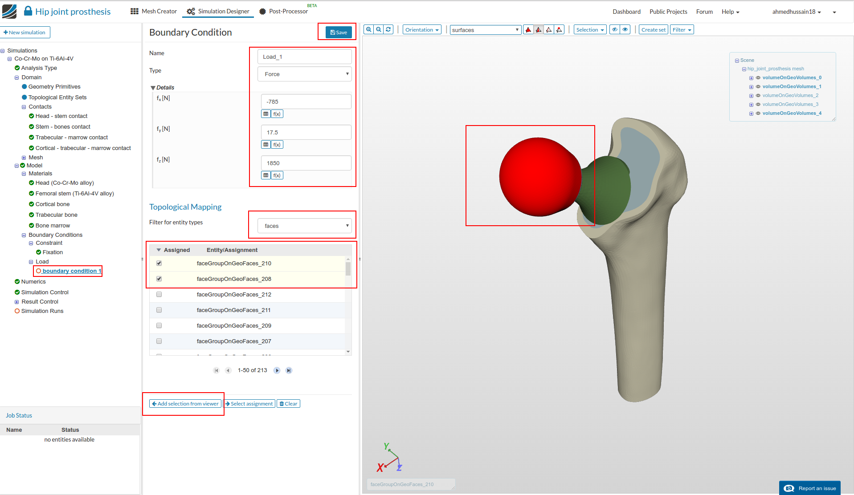The image size is (854, 495).
Task: Click the entity list vertical scrollbar
Action: tap(348, 269)
